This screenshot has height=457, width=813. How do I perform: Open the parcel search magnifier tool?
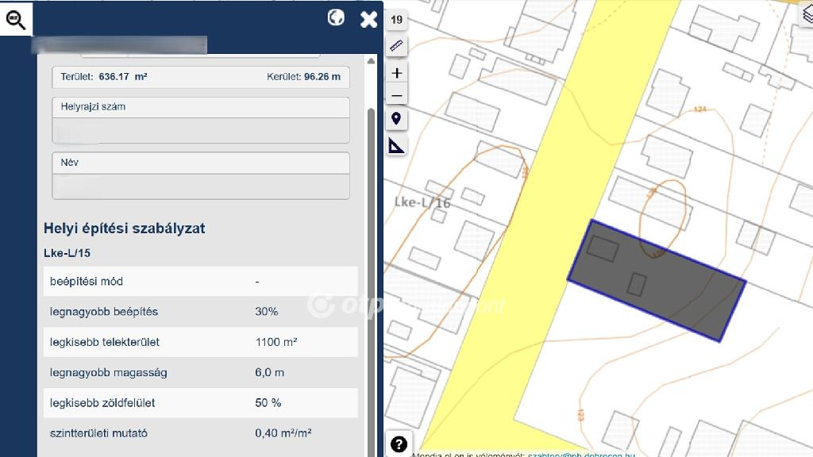(x=16, y=18)
